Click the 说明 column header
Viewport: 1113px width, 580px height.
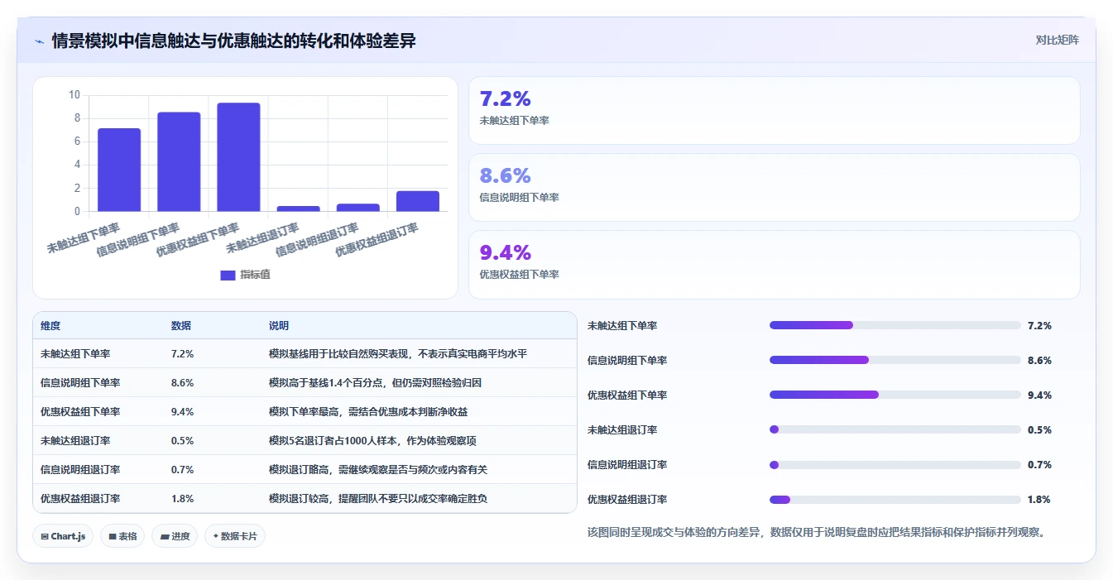coord(279,326)
